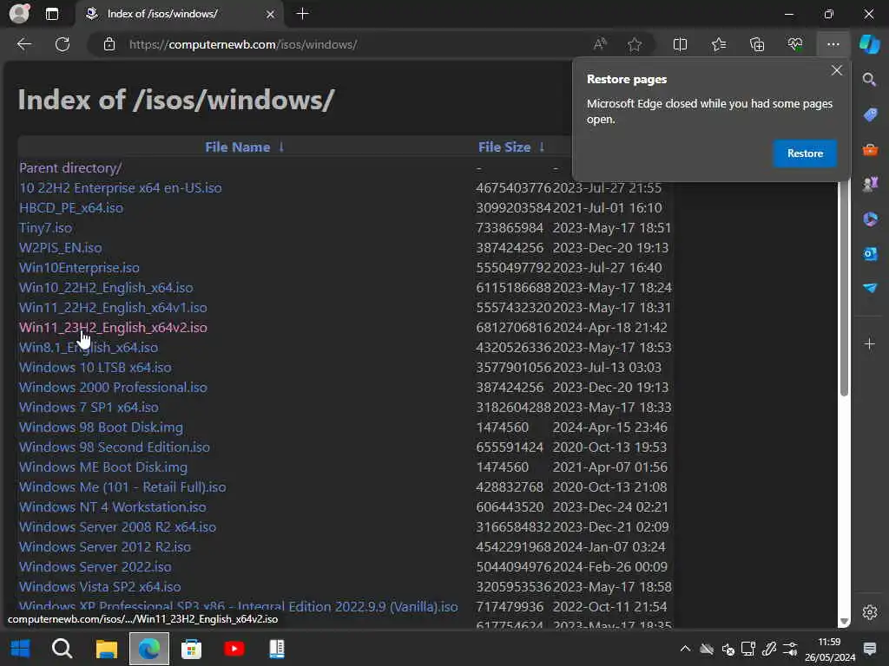Show hidden system tray icons

[x=685, y=649]
